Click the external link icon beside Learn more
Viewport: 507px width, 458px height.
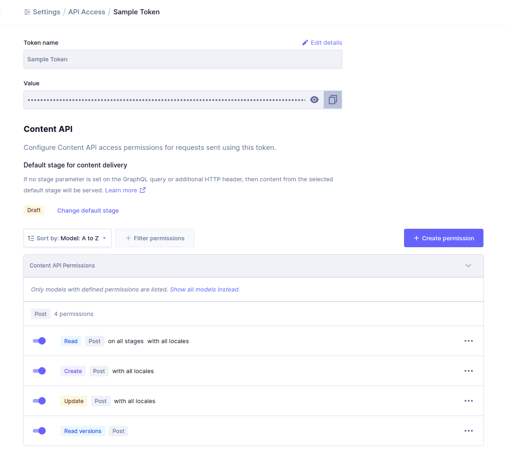click(143, 190)
